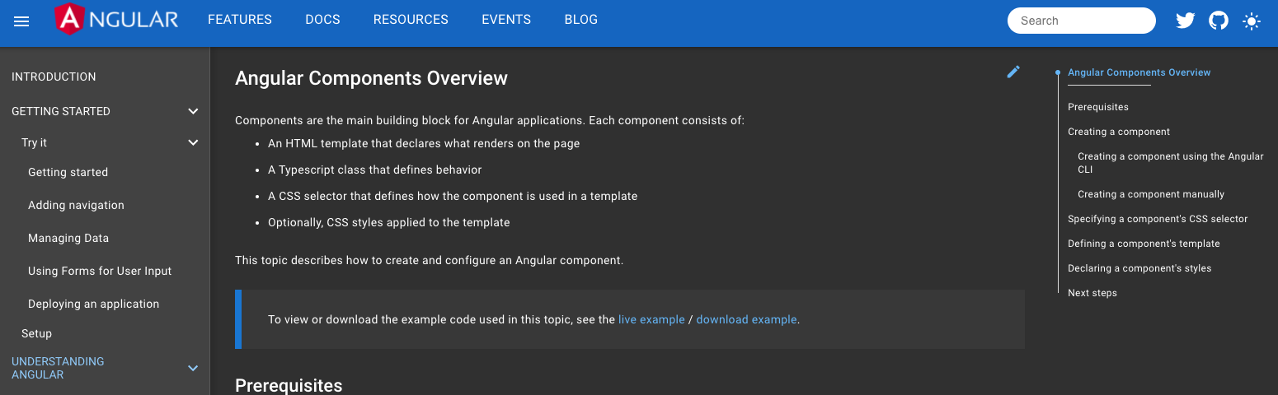Click 'Optionally, CSS styles applied to the template' bullet
This screenshot has width=1278, height=395.
[x=389, y=222]
